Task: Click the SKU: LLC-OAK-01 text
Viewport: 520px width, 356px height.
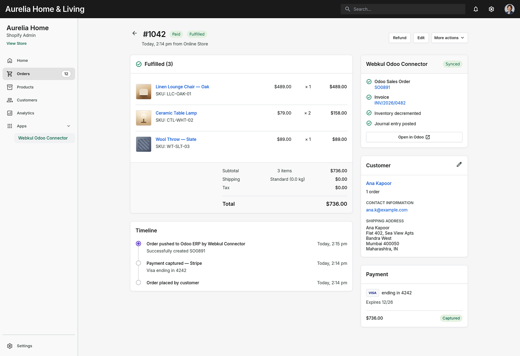Action: point(174,94)
